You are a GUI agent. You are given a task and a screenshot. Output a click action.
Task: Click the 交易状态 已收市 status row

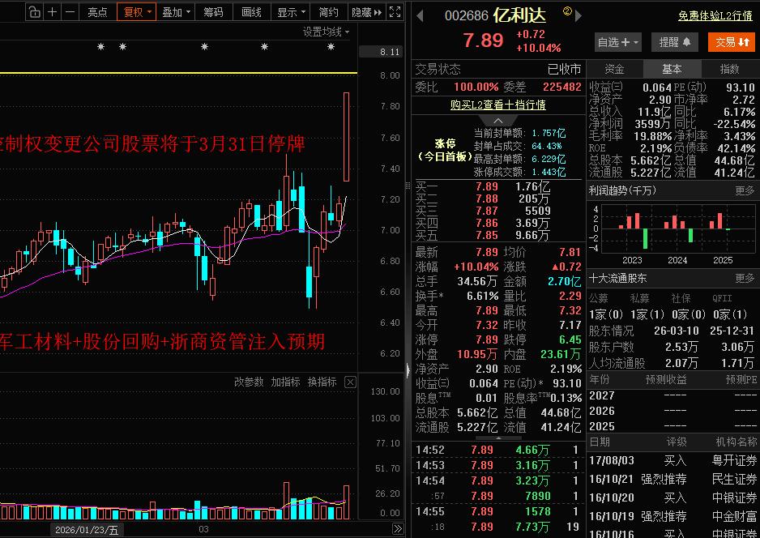pos(497,70)
